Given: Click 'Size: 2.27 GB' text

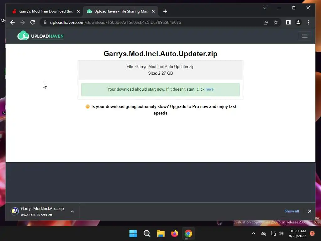Looking at the screenshot, I should [160, 73].
